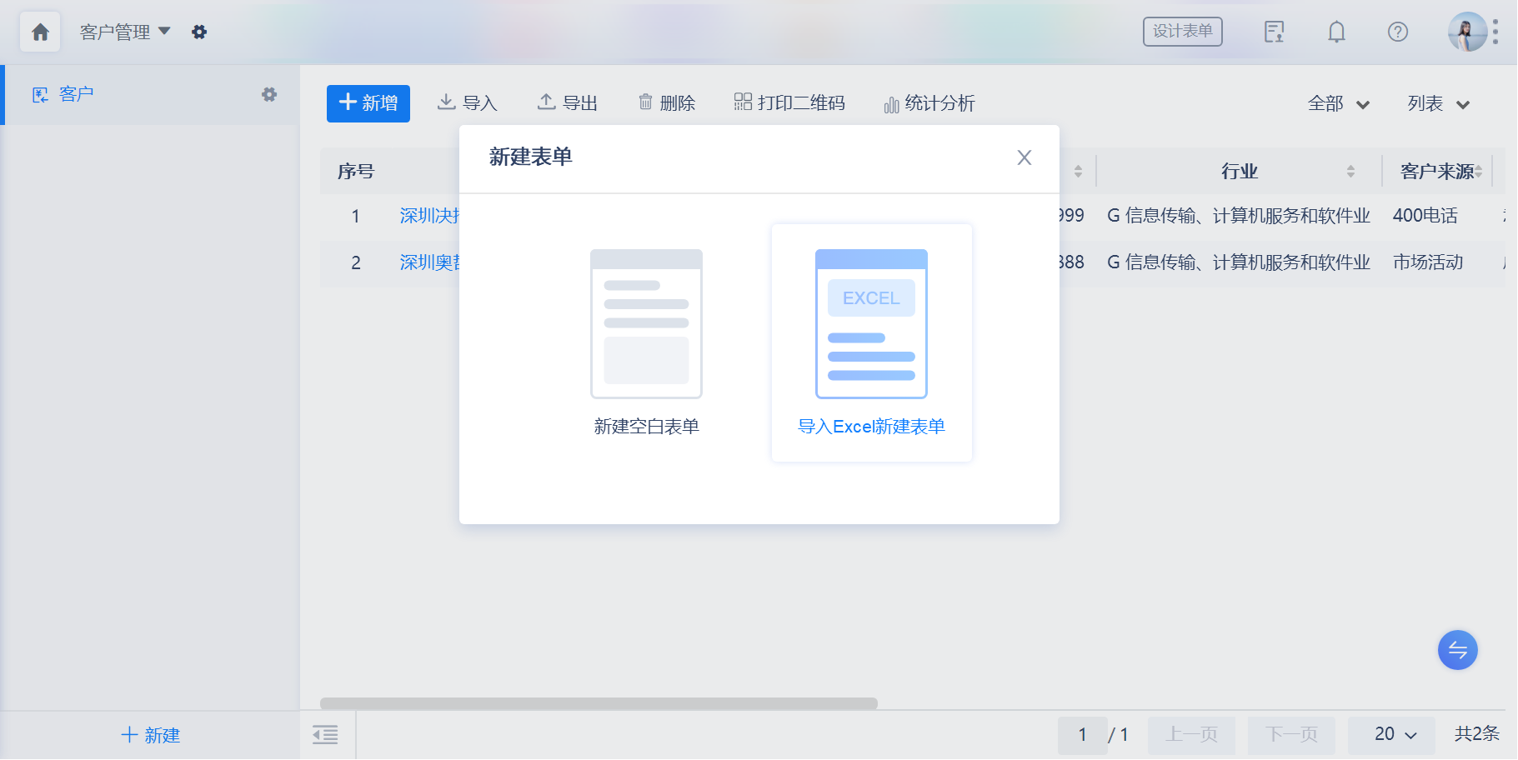
Task: Open the 客户 form settings gear
Action: (269, 94)
